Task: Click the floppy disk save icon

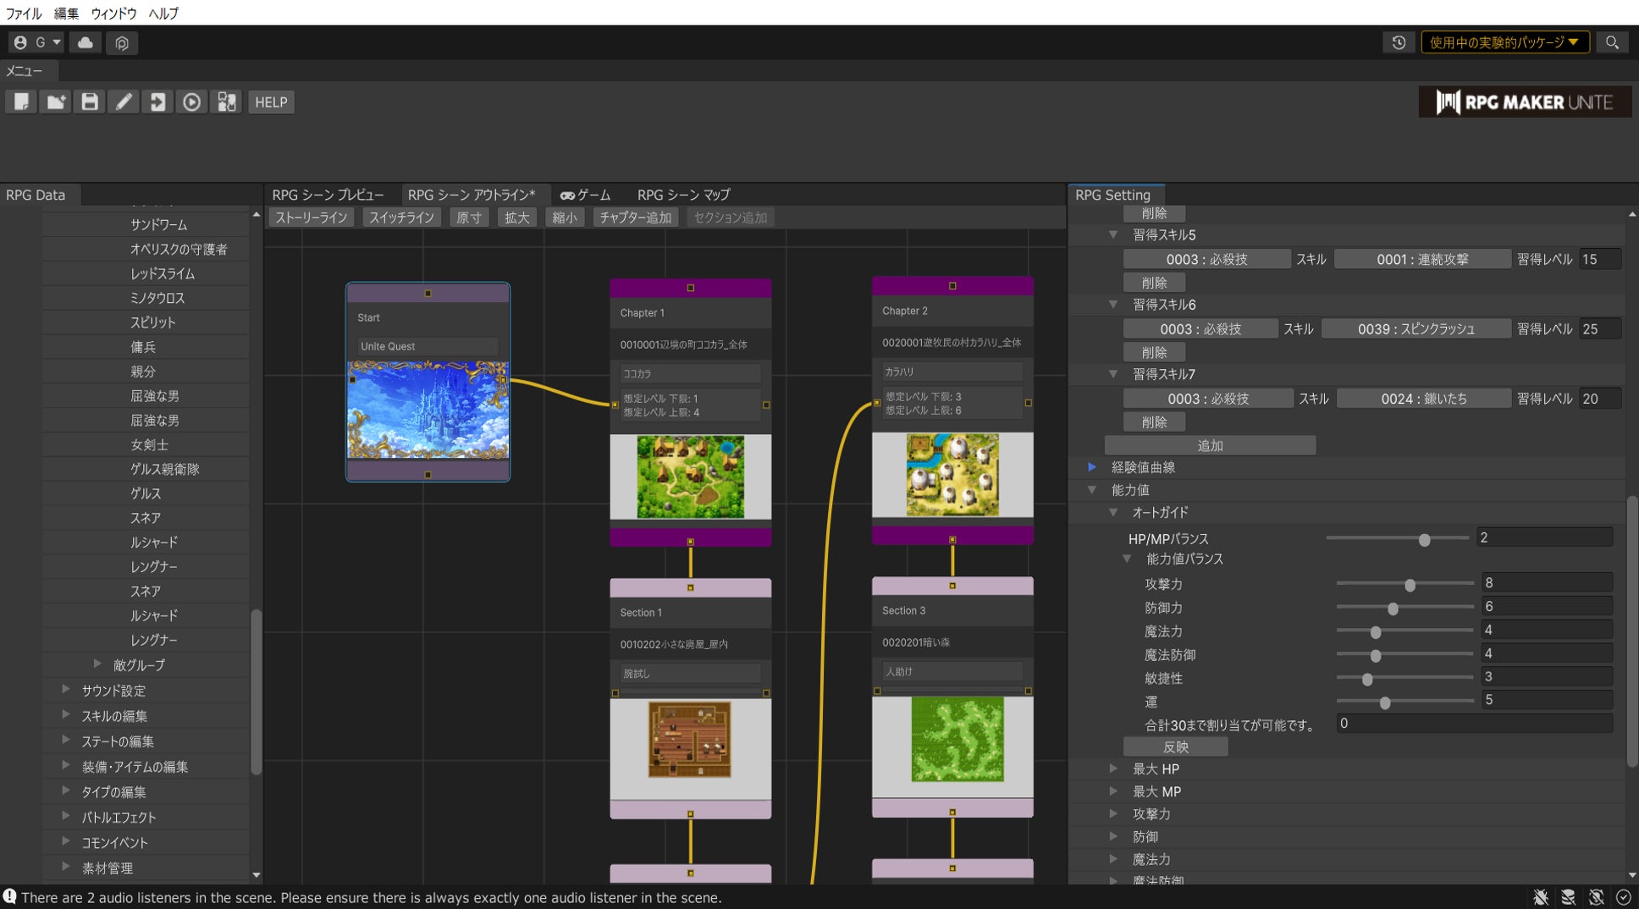Action: [90, 102]
